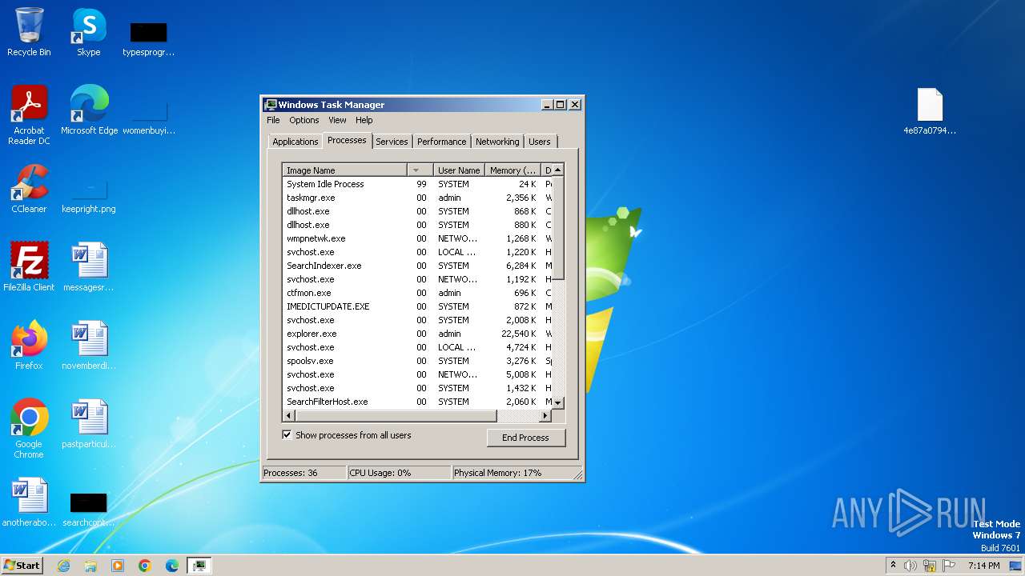Click the horizontal scroll right arrow
The image size is (1025, 576).
(545, 416)
